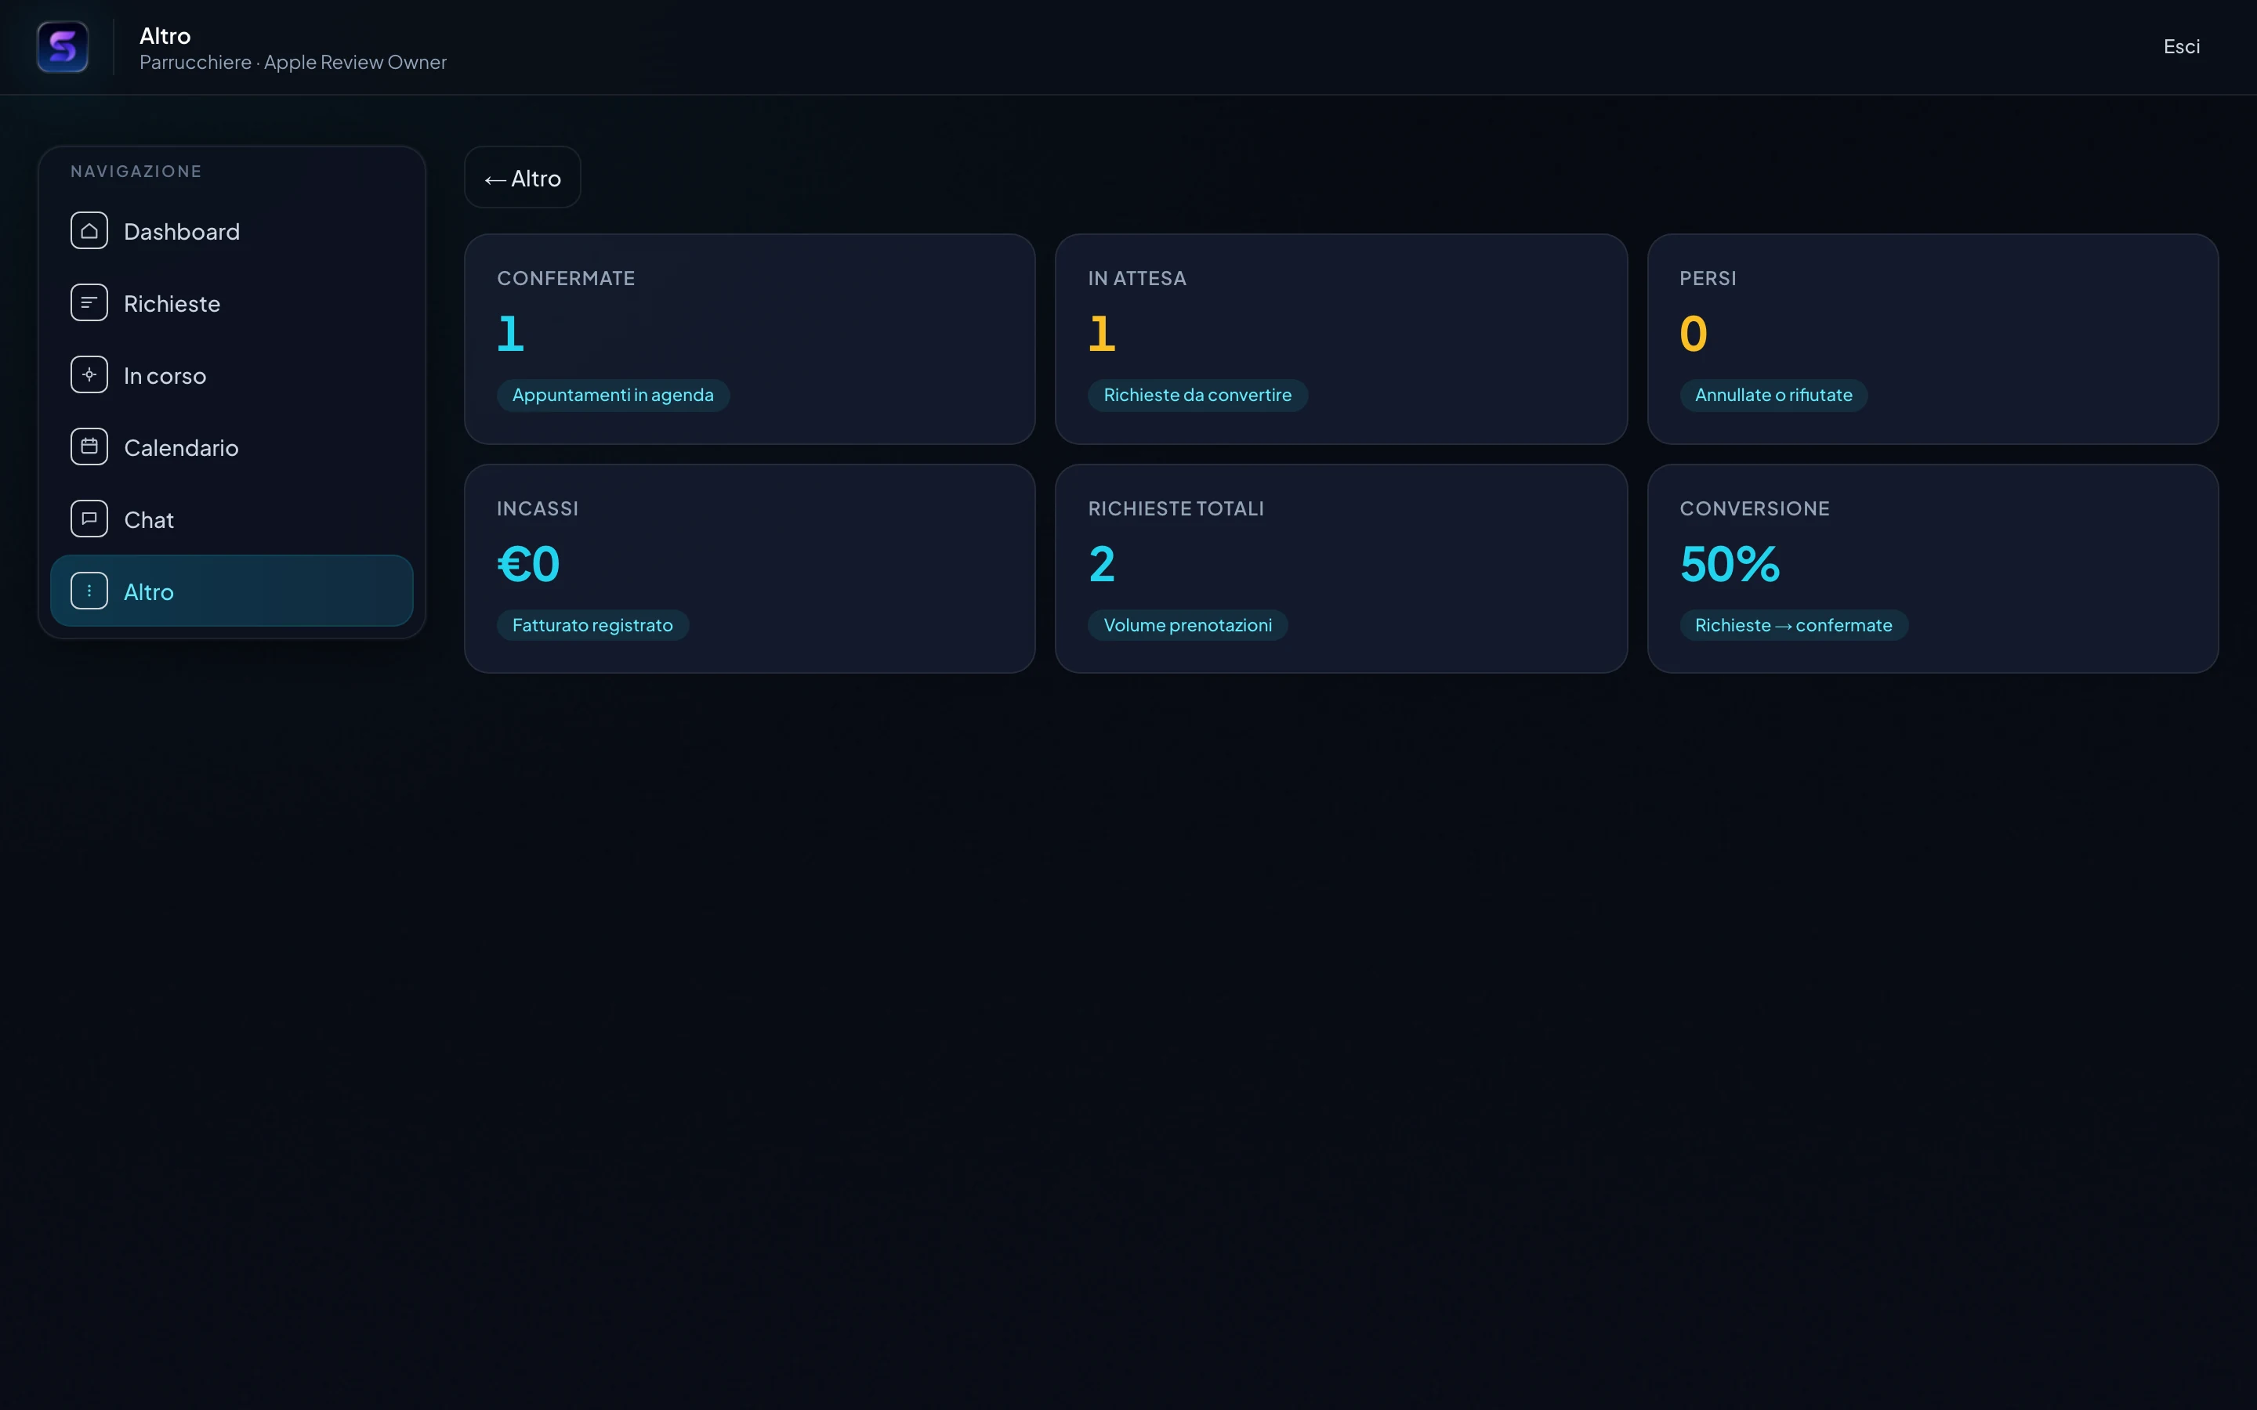2257x1410 pixels.
Task: Click the Volume prenotazioni pill
Action: (1187, 626)
